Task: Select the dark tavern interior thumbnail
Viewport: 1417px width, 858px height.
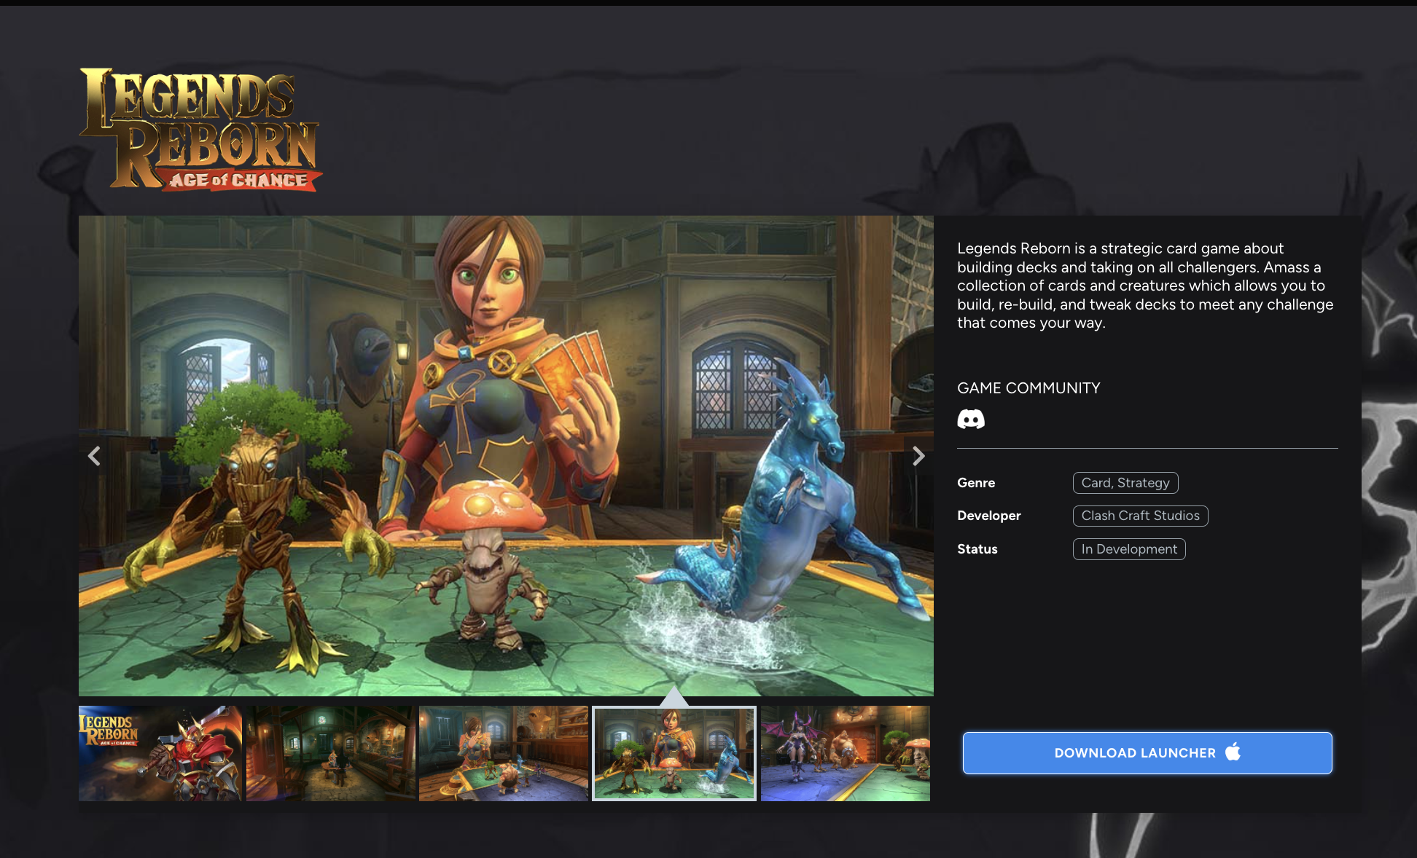Action: point(331,753)
